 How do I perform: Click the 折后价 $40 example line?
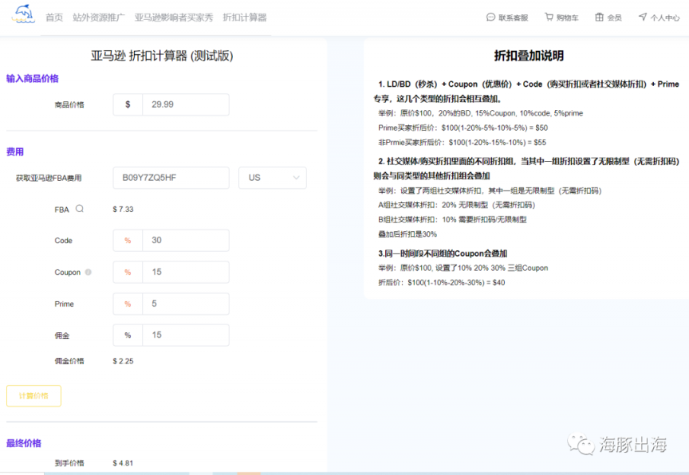(441, 283)
